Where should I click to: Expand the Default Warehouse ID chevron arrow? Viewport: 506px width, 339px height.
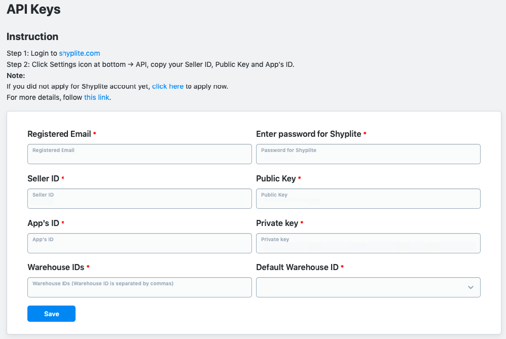pos(471,287)
